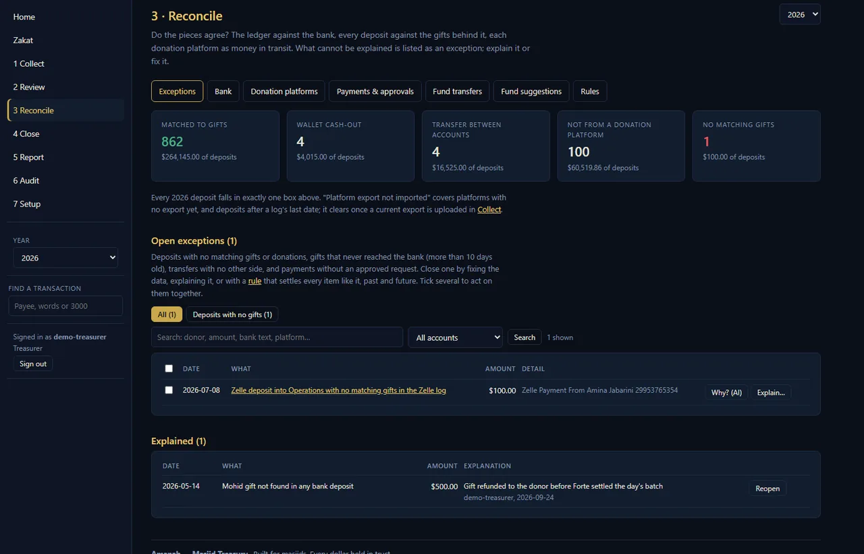Click the Gift refunded to the donor explanation
The height and width of the screenshot is (554, 864).
[563, 486]
